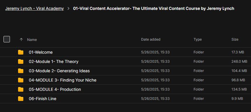Image resolution: width=251 pixels, height=112 pixels.
Task: Sort files by Name column header
Action: 32,39
